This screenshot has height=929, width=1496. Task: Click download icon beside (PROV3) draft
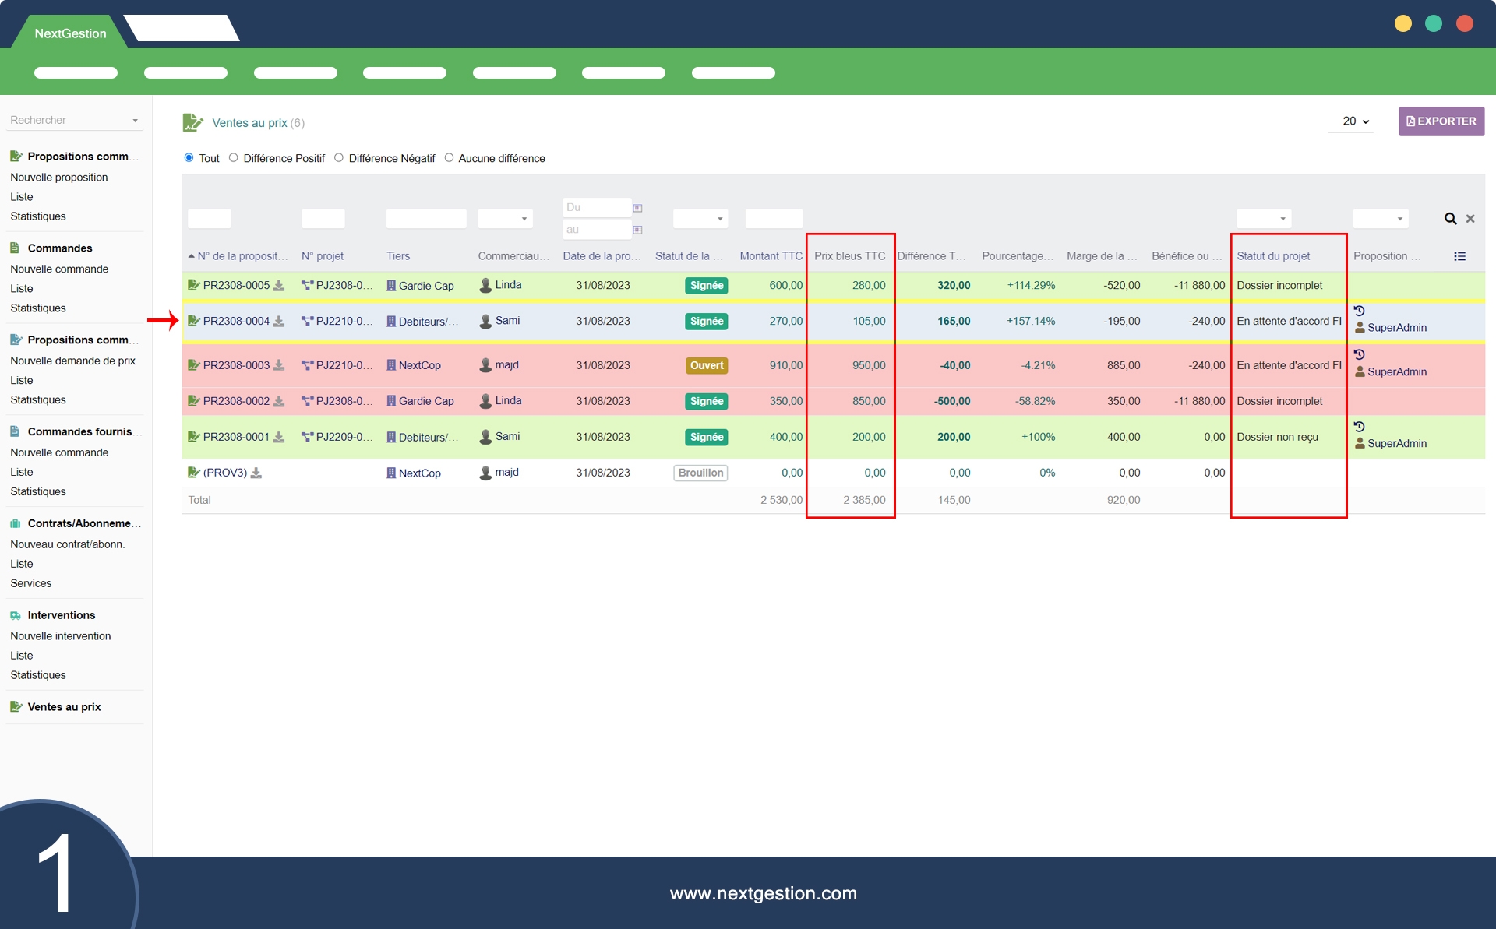pos(256,473)
